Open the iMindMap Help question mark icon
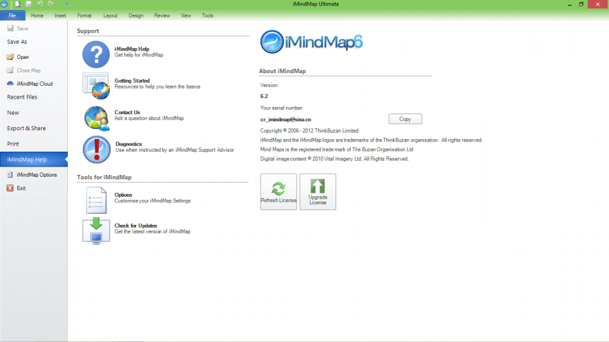The image size is (609, 342). point(96,54)
